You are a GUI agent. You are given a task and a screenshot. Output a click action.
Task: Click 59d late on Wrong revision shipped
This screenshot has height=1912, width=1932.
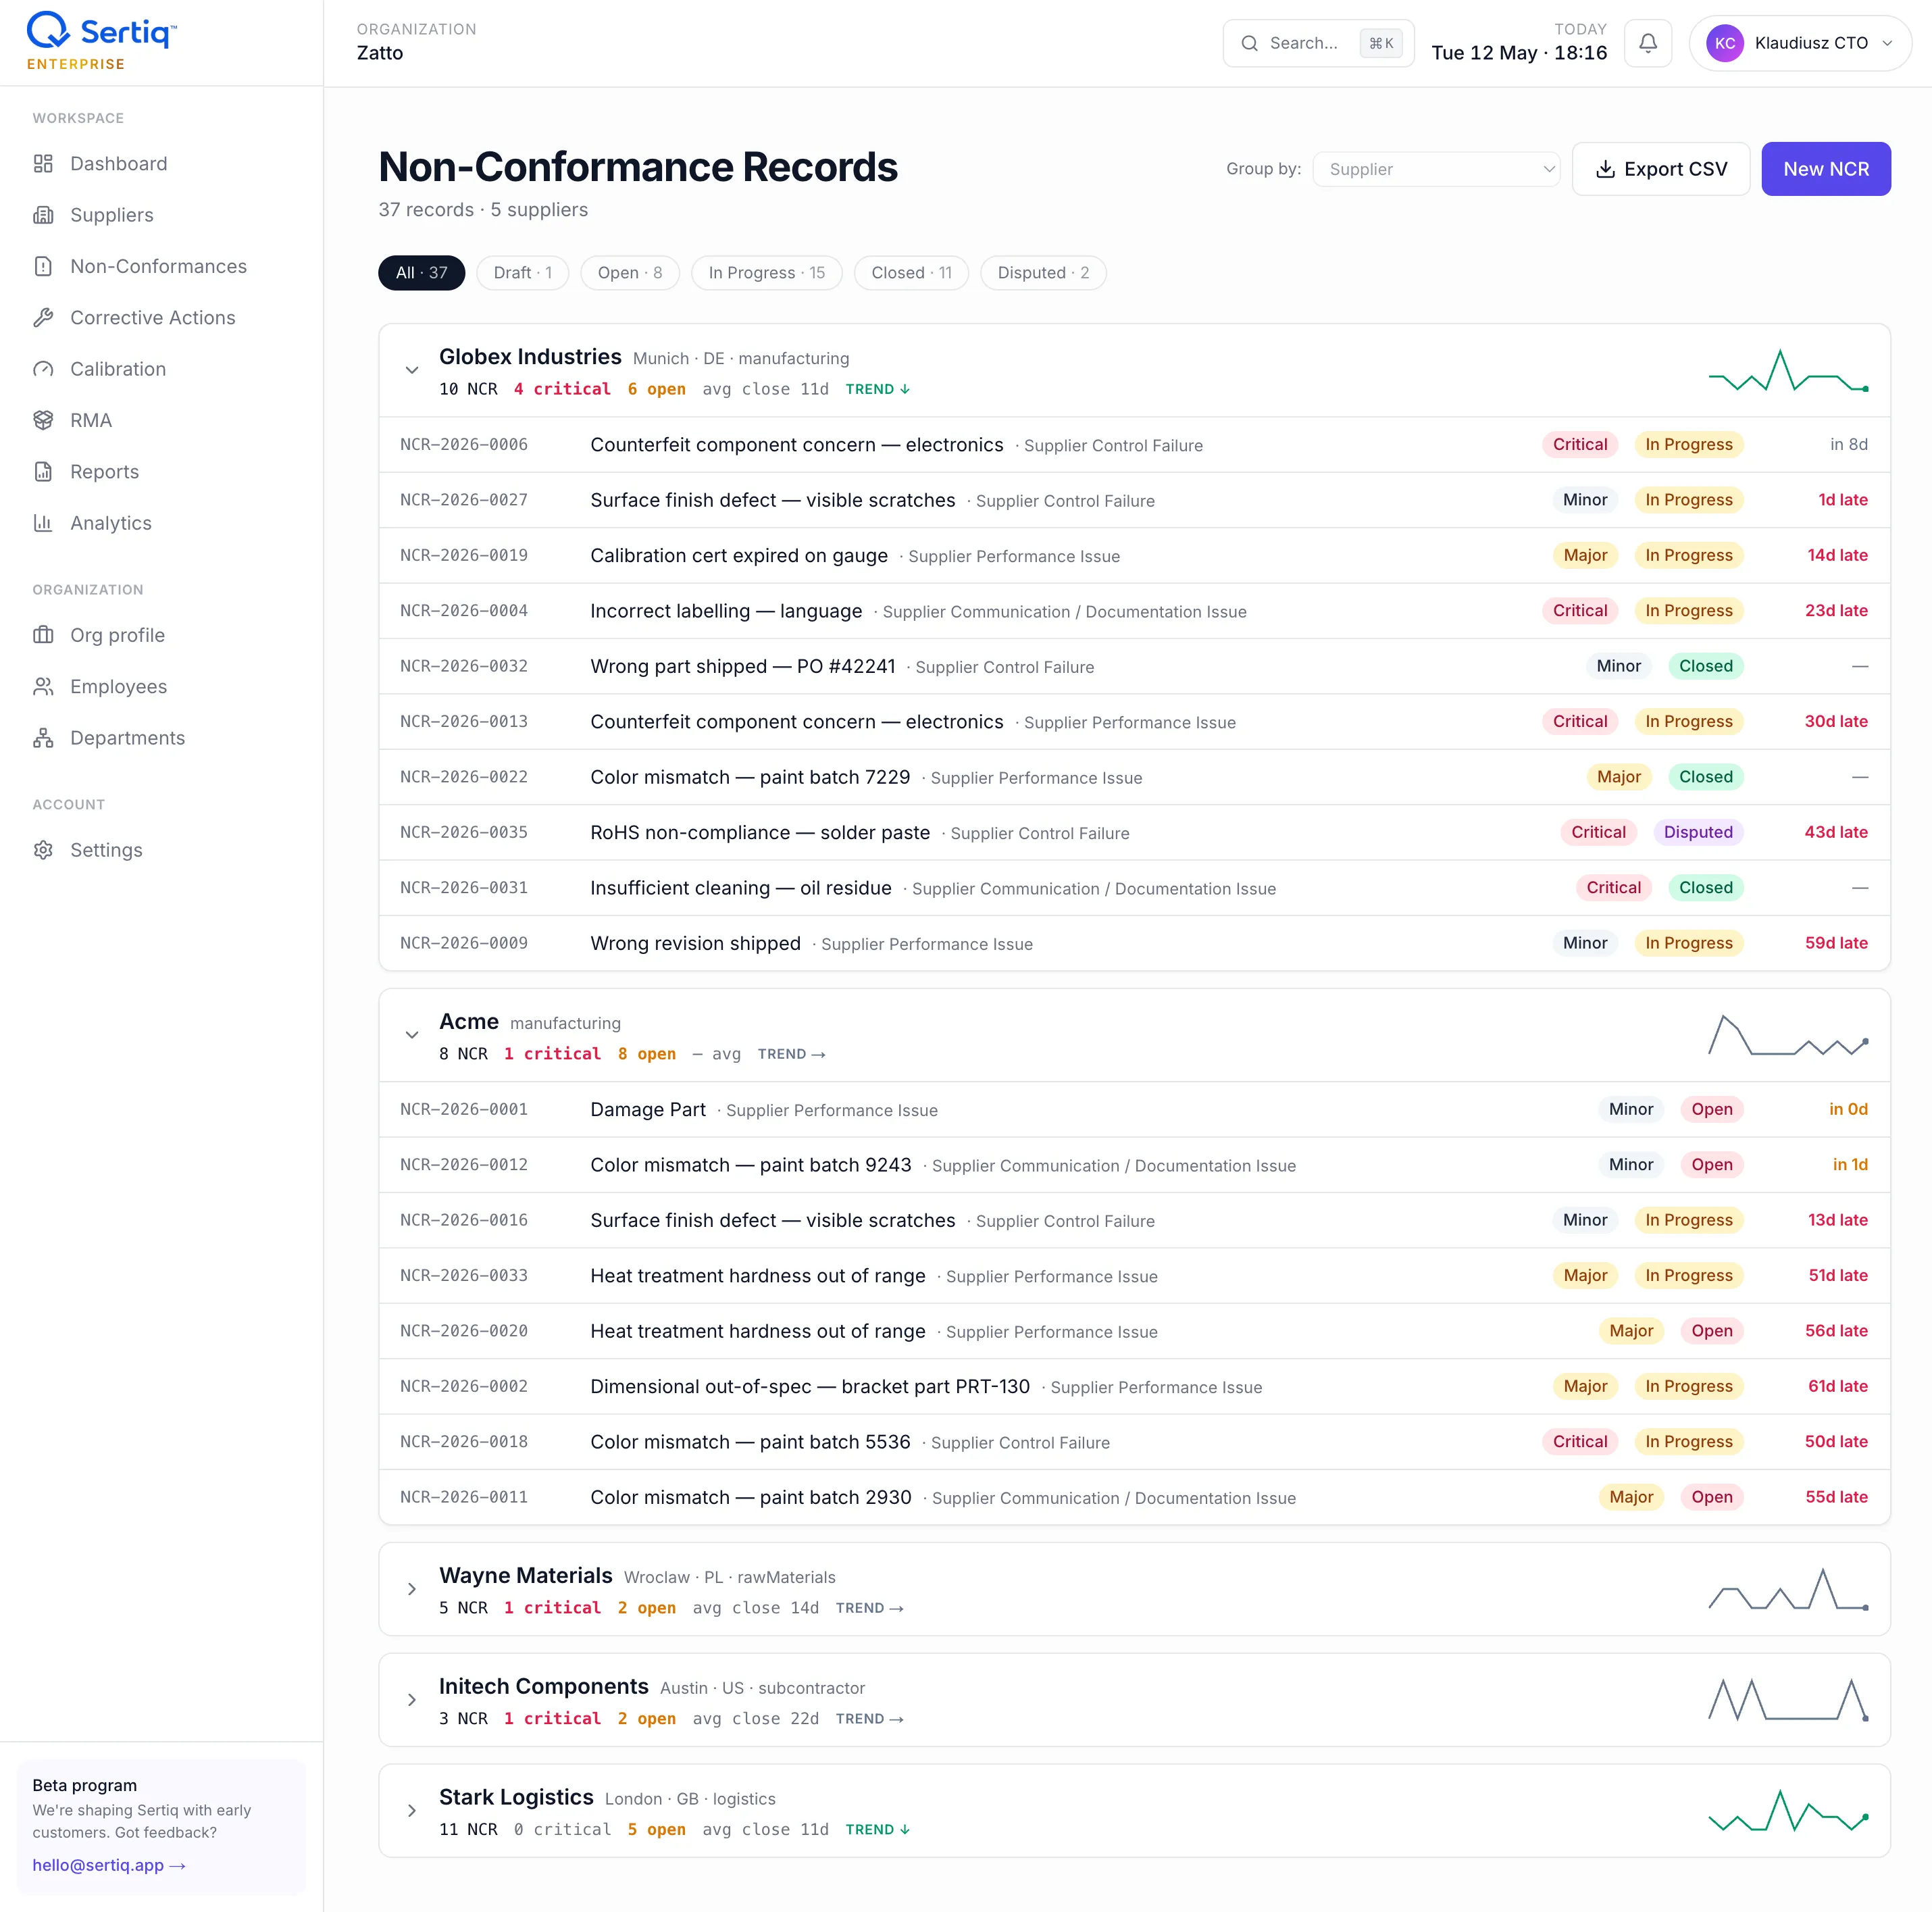pyautogui.click(x=1835, y=943)
